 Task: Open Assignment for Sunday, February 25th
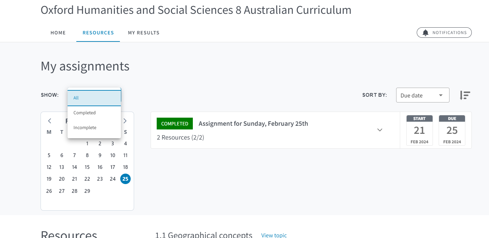[253, 123]
